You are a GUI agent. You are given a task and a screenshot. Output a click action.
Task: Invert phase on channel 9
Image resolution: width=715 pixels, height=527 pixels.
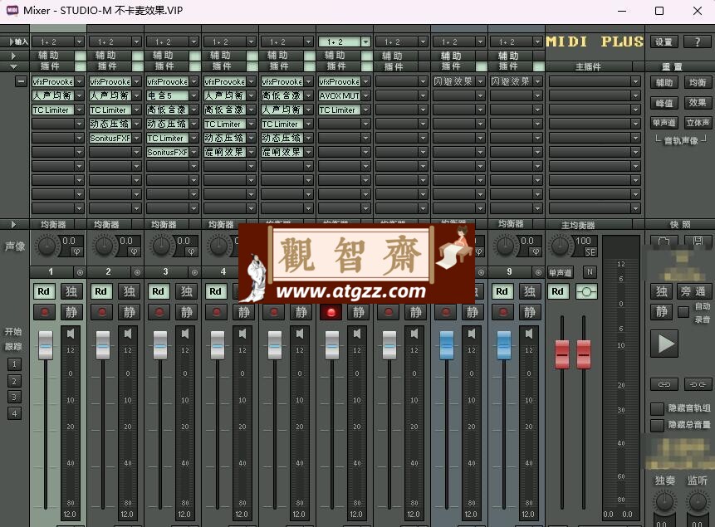point(536,251)
